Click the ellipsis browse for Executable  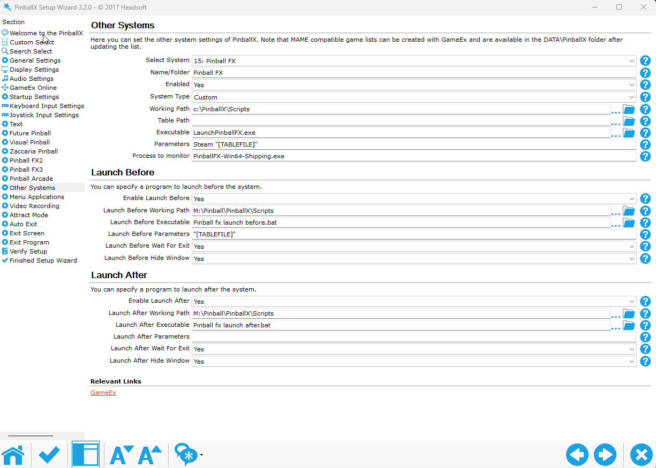tap(616, 135)
